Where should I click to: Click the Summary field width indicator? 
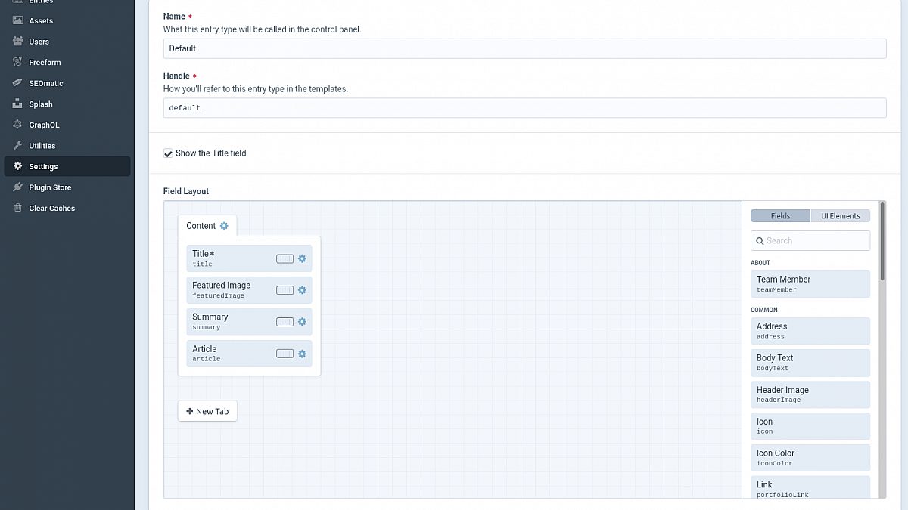[x=285, y=322]
